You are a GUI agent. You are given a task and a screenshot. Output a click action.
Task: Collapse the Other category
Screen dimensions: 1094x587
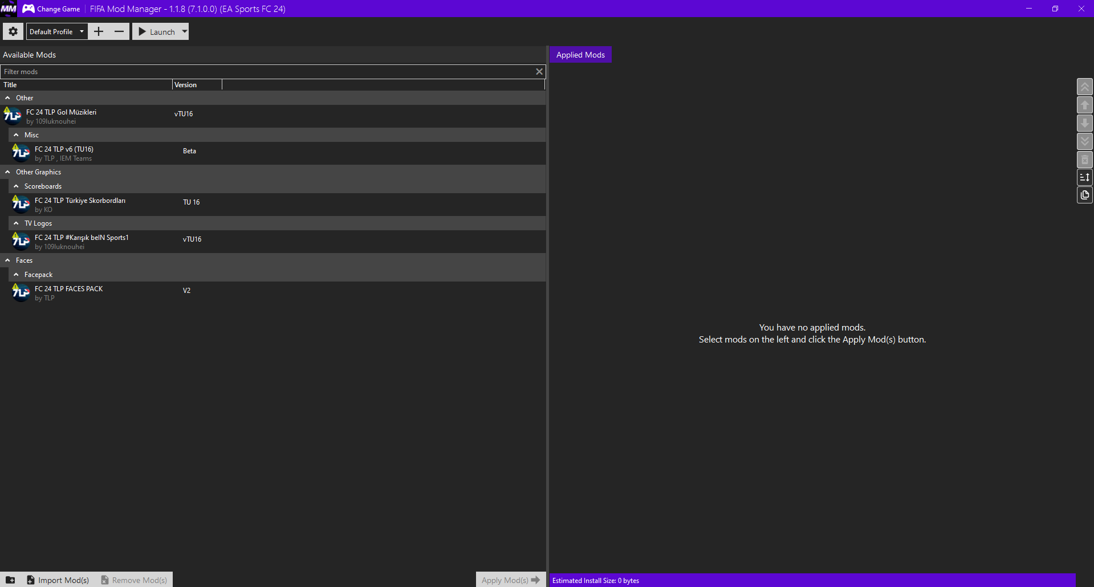point(7,98)
